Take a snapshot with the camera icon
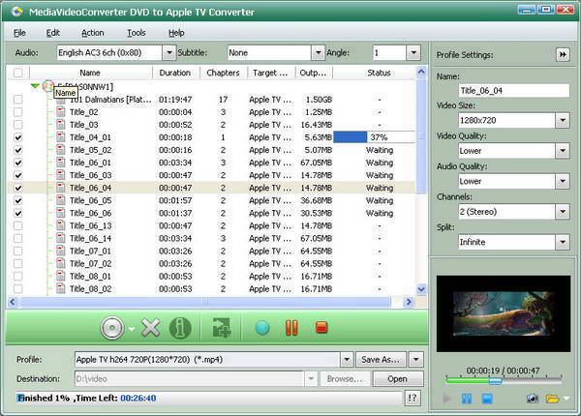The image size is (581, 416). click(x=532, y=399)
